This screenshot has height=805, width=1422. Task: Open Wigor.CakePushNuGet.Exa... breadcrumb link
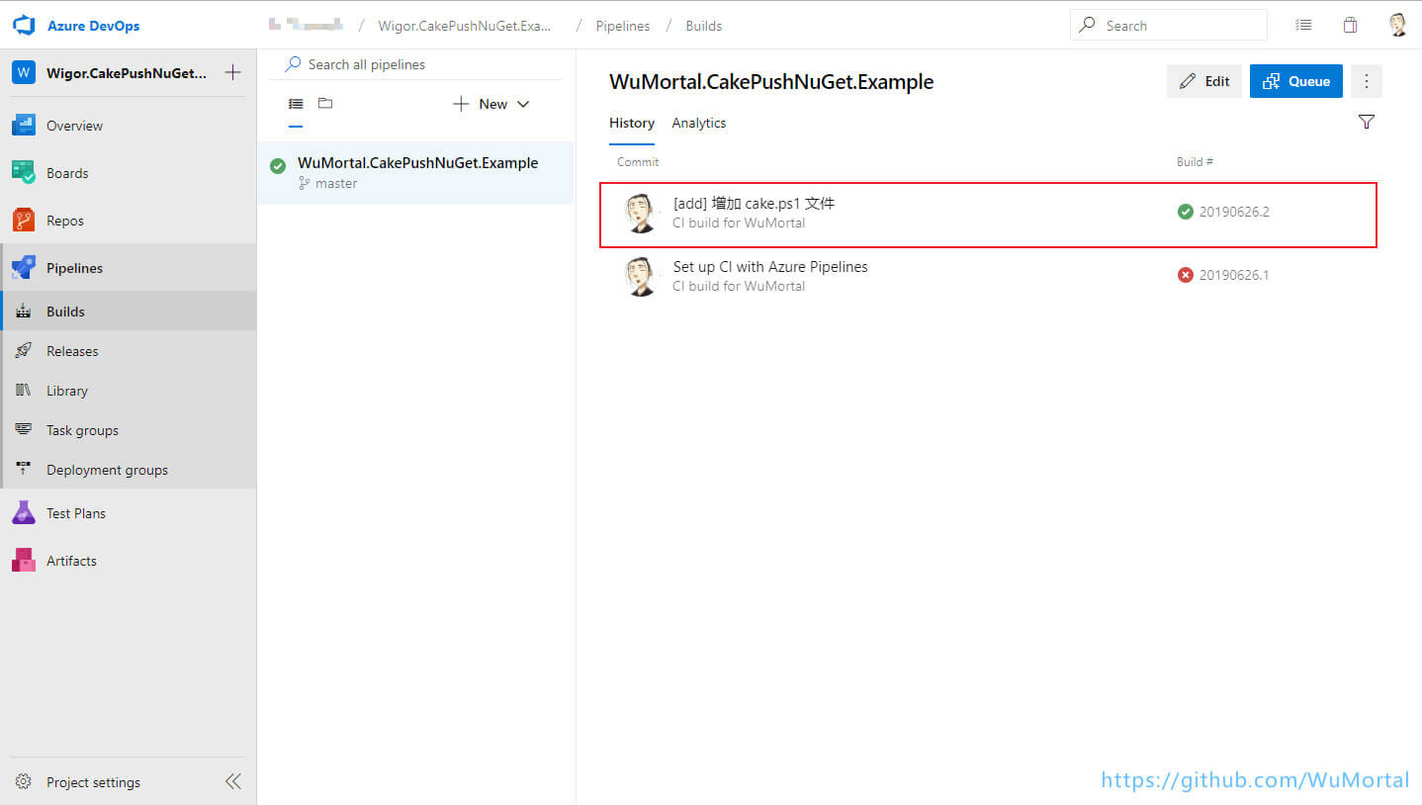click(465, 26)
